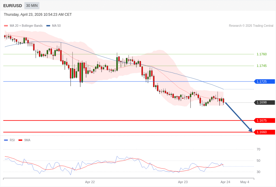This screenshot has width=276, height=187.
Task: Click the 1.1745 resistance level label
Action: [x=261, y=66]
